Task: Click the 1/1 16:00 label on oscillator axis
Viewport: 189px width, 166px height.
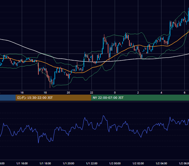Action: click(22, 163)
